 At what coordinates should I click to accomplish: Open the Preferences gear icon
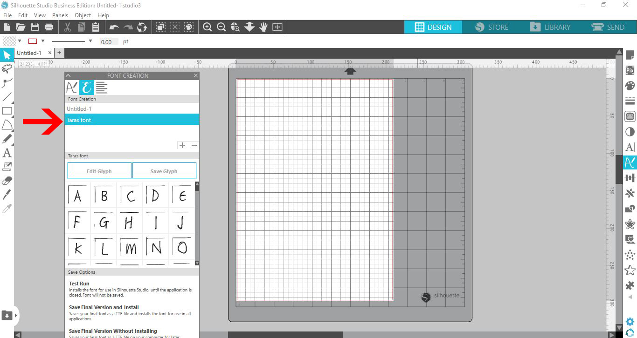coord(630,322)
